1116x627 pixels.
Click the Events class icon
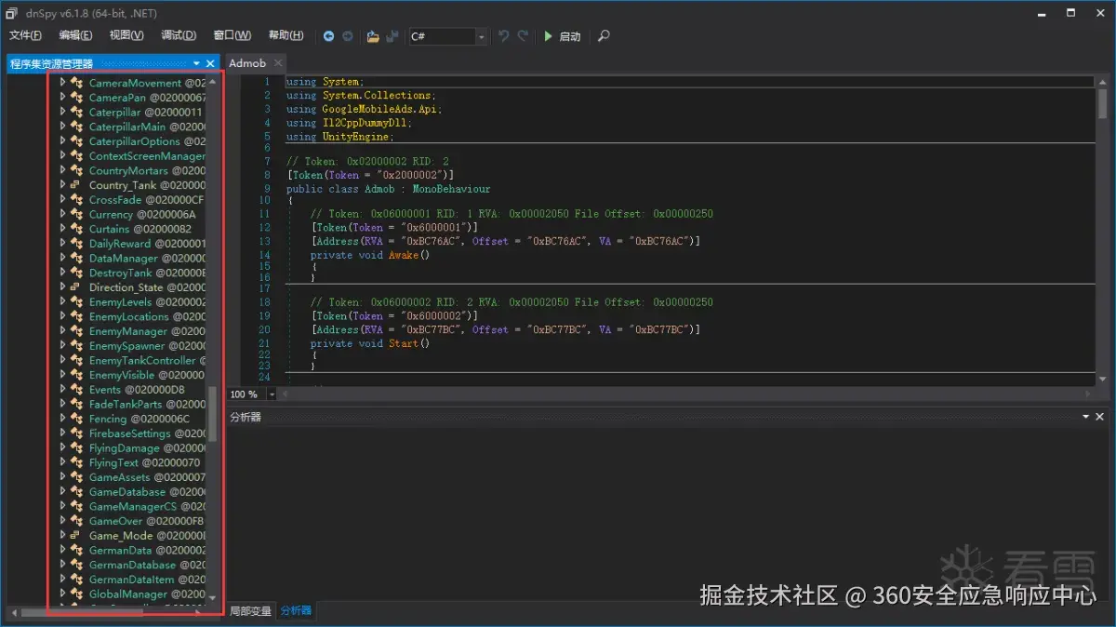point(77,389)
